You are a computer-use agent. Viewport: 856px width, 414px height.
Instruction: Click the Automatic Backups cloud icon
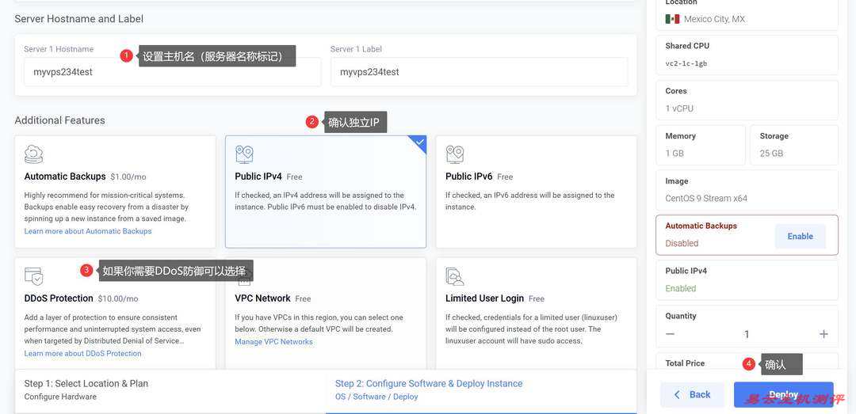[33, 154]
